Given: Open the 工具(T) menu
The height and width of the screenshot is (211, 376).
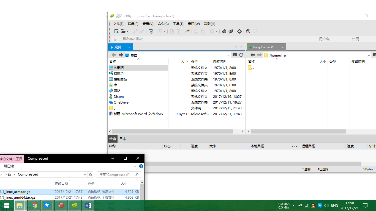Looking at the screenshot, I should point(178,24).
